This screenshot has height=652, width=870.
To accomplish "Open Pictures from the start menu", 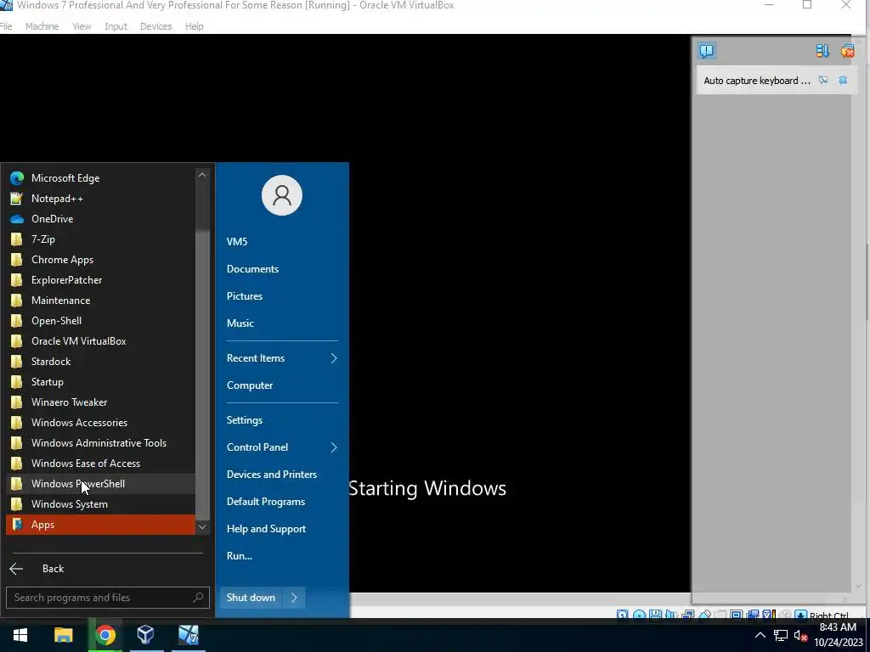I will (x=282, y=296).
